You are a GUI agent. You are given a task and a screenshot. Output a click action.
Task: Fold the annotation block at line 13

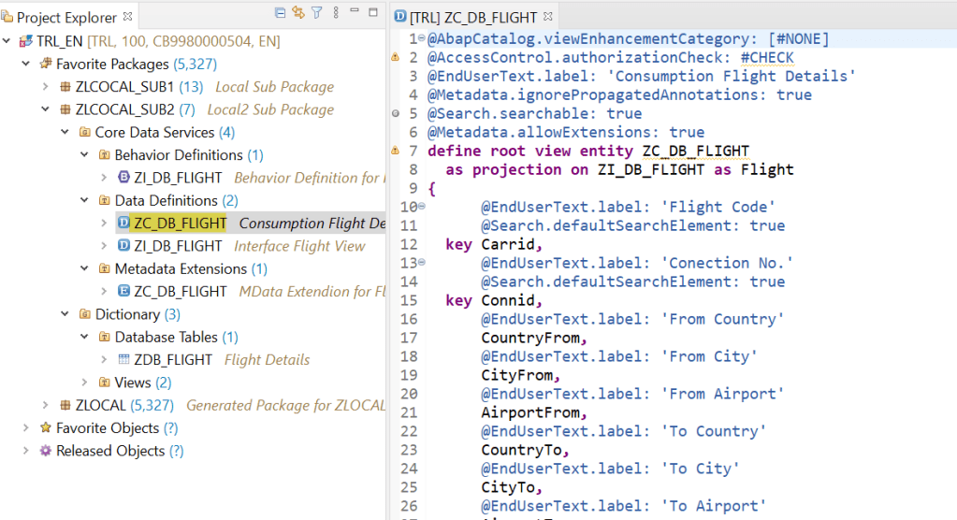(x=422, y=262)
